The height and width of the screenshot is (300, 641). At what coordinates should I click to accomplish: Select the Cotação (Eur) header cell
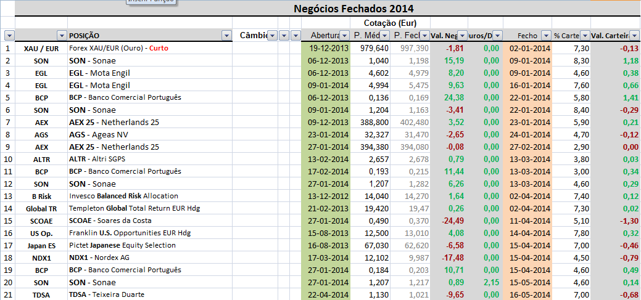pos(389,23)
